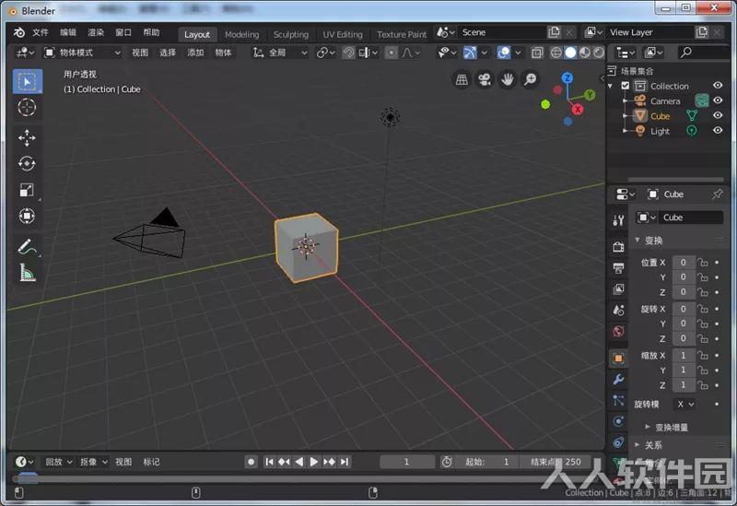The height and width of the screenshot is (506, 737).
Task: Hide the Cube in outliner
Action: (718, 116)
